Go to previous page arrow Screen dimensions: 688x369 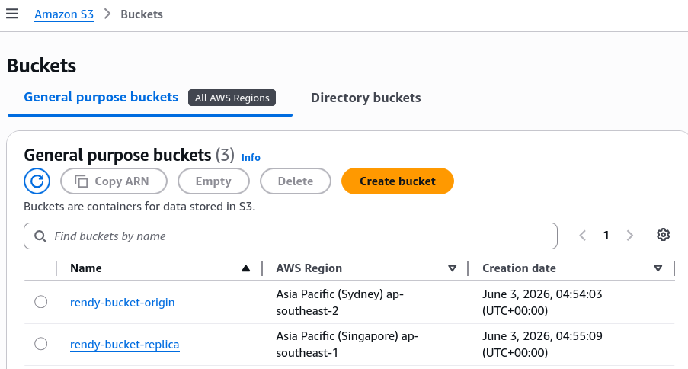pos(583,236)
